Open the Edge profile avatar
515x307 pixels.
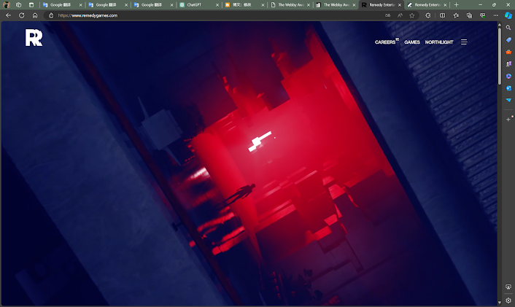(6, 5)
